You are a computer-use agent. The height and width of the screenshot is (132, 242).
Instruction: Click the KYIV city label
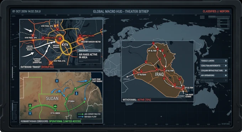point(65,45)
